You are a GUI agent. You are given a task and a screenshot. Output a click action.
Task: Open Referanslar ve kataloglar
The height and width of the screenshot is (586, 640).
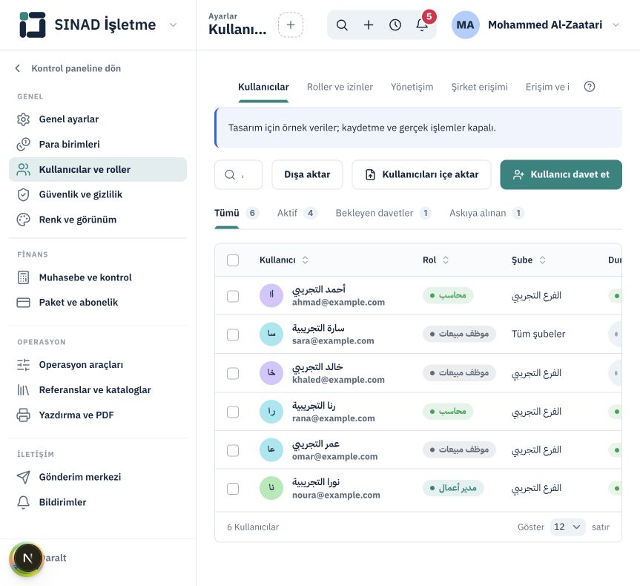point(98,390)
